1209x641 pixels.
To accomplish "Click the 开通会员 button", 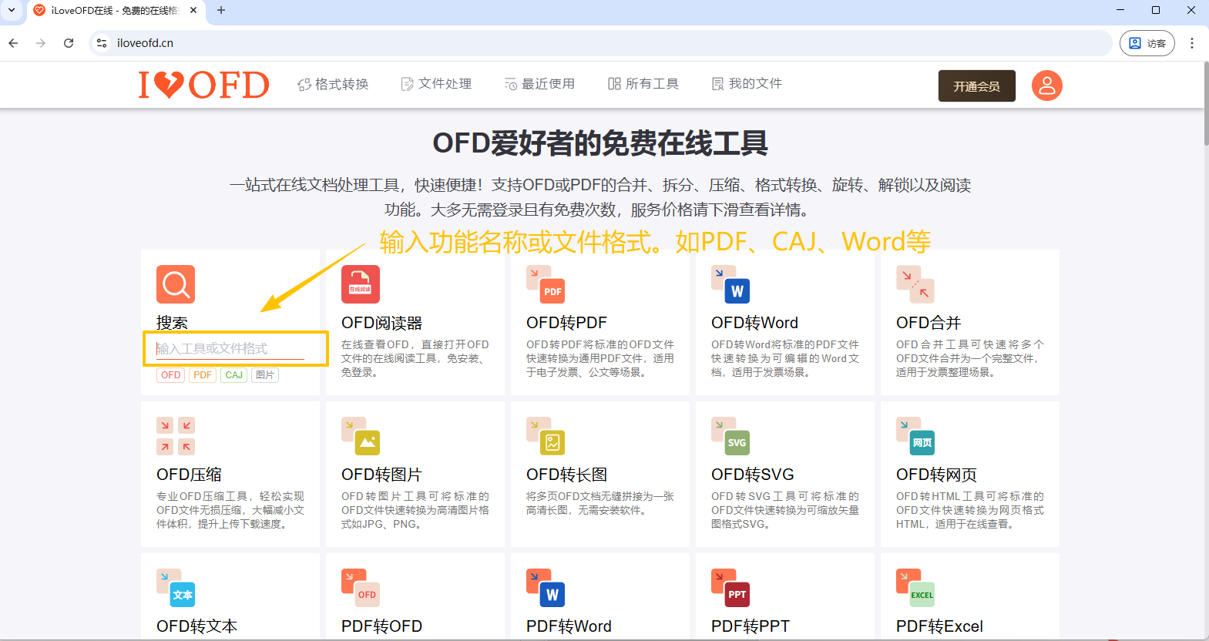I will pos(976,86).
